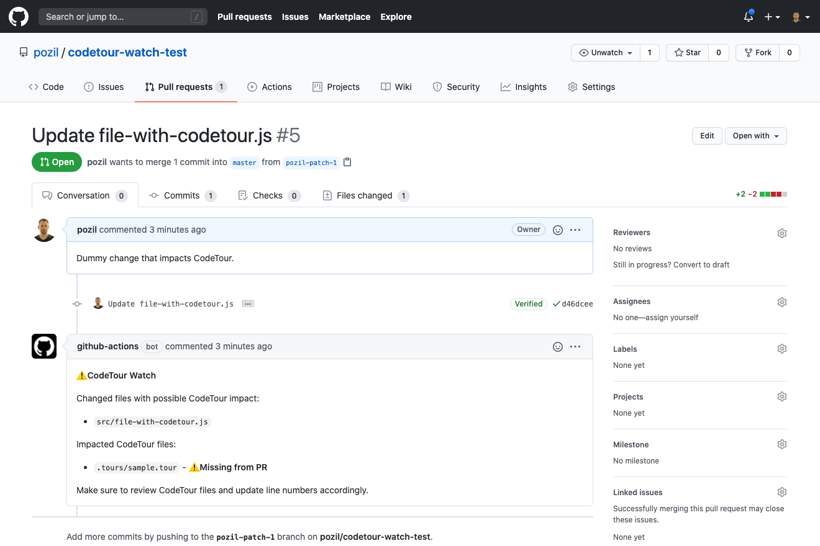Image resolution: width=820 pixels, height=546 pixels.
Task: Switch to the Code tab
Action: click(47, 87)
